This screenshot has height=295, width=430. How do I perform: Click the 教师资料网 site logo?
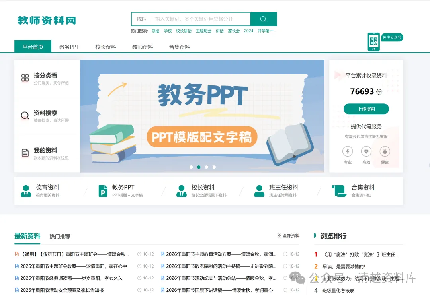47,21
